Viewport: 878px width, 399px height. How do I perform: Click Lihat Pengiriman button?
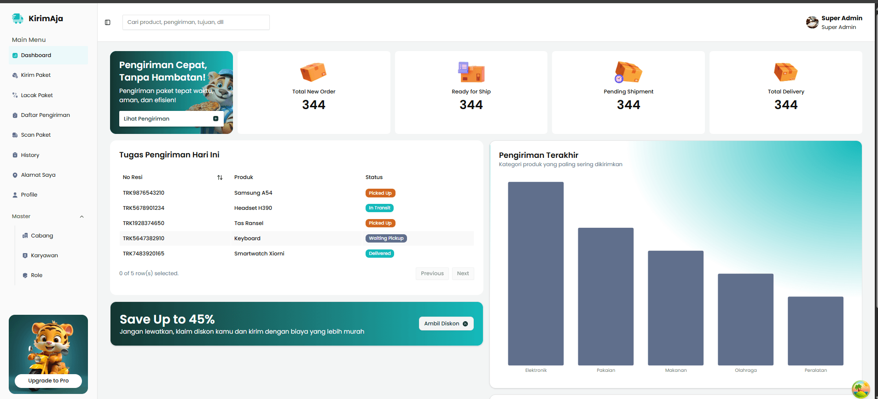pyautogui.click(x=171, y=119)
